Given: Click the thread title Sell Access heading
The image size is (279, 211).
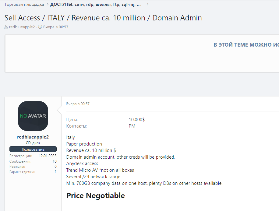Looking at the screenshot, I should pyautogui.click(x=103, y=18).
